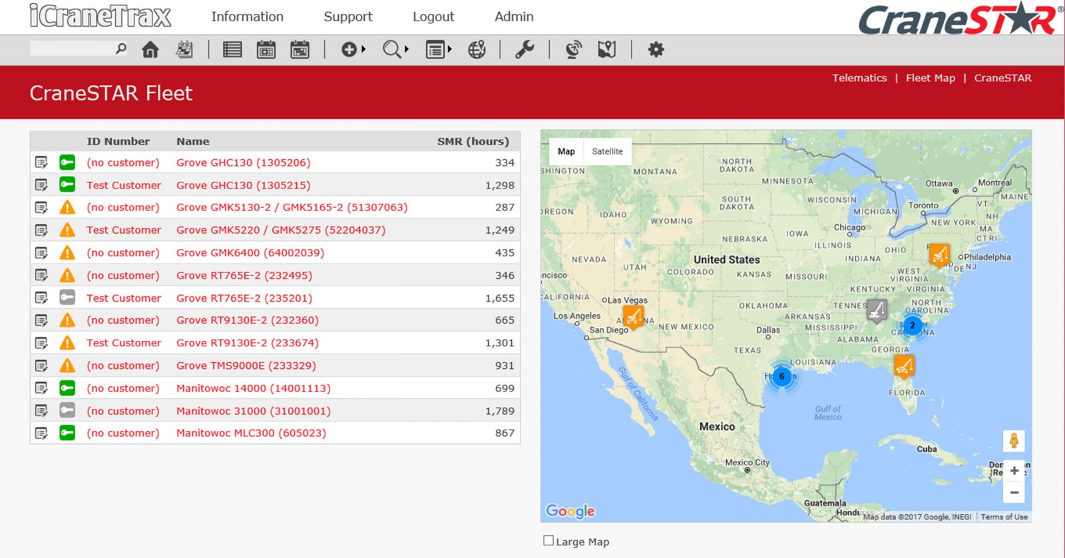The height and width of the screenshot is (558, 1065).
Task: Open Grove GMK5220 / GMK5275 (52204037) link
Action: pyautogui.click(x=281, y=230)
